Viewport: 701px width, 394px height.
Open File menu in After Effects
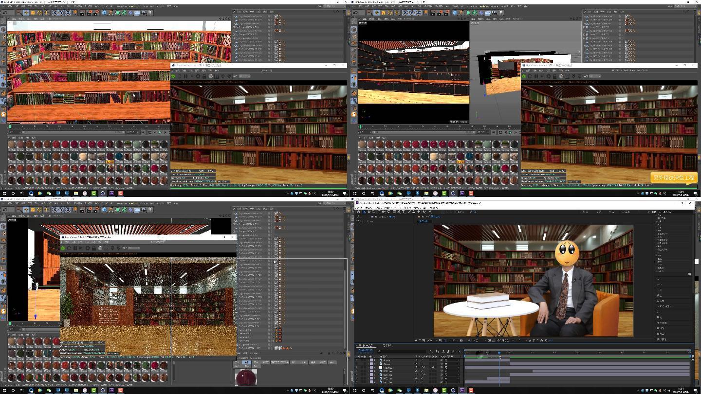coord(358,208)
